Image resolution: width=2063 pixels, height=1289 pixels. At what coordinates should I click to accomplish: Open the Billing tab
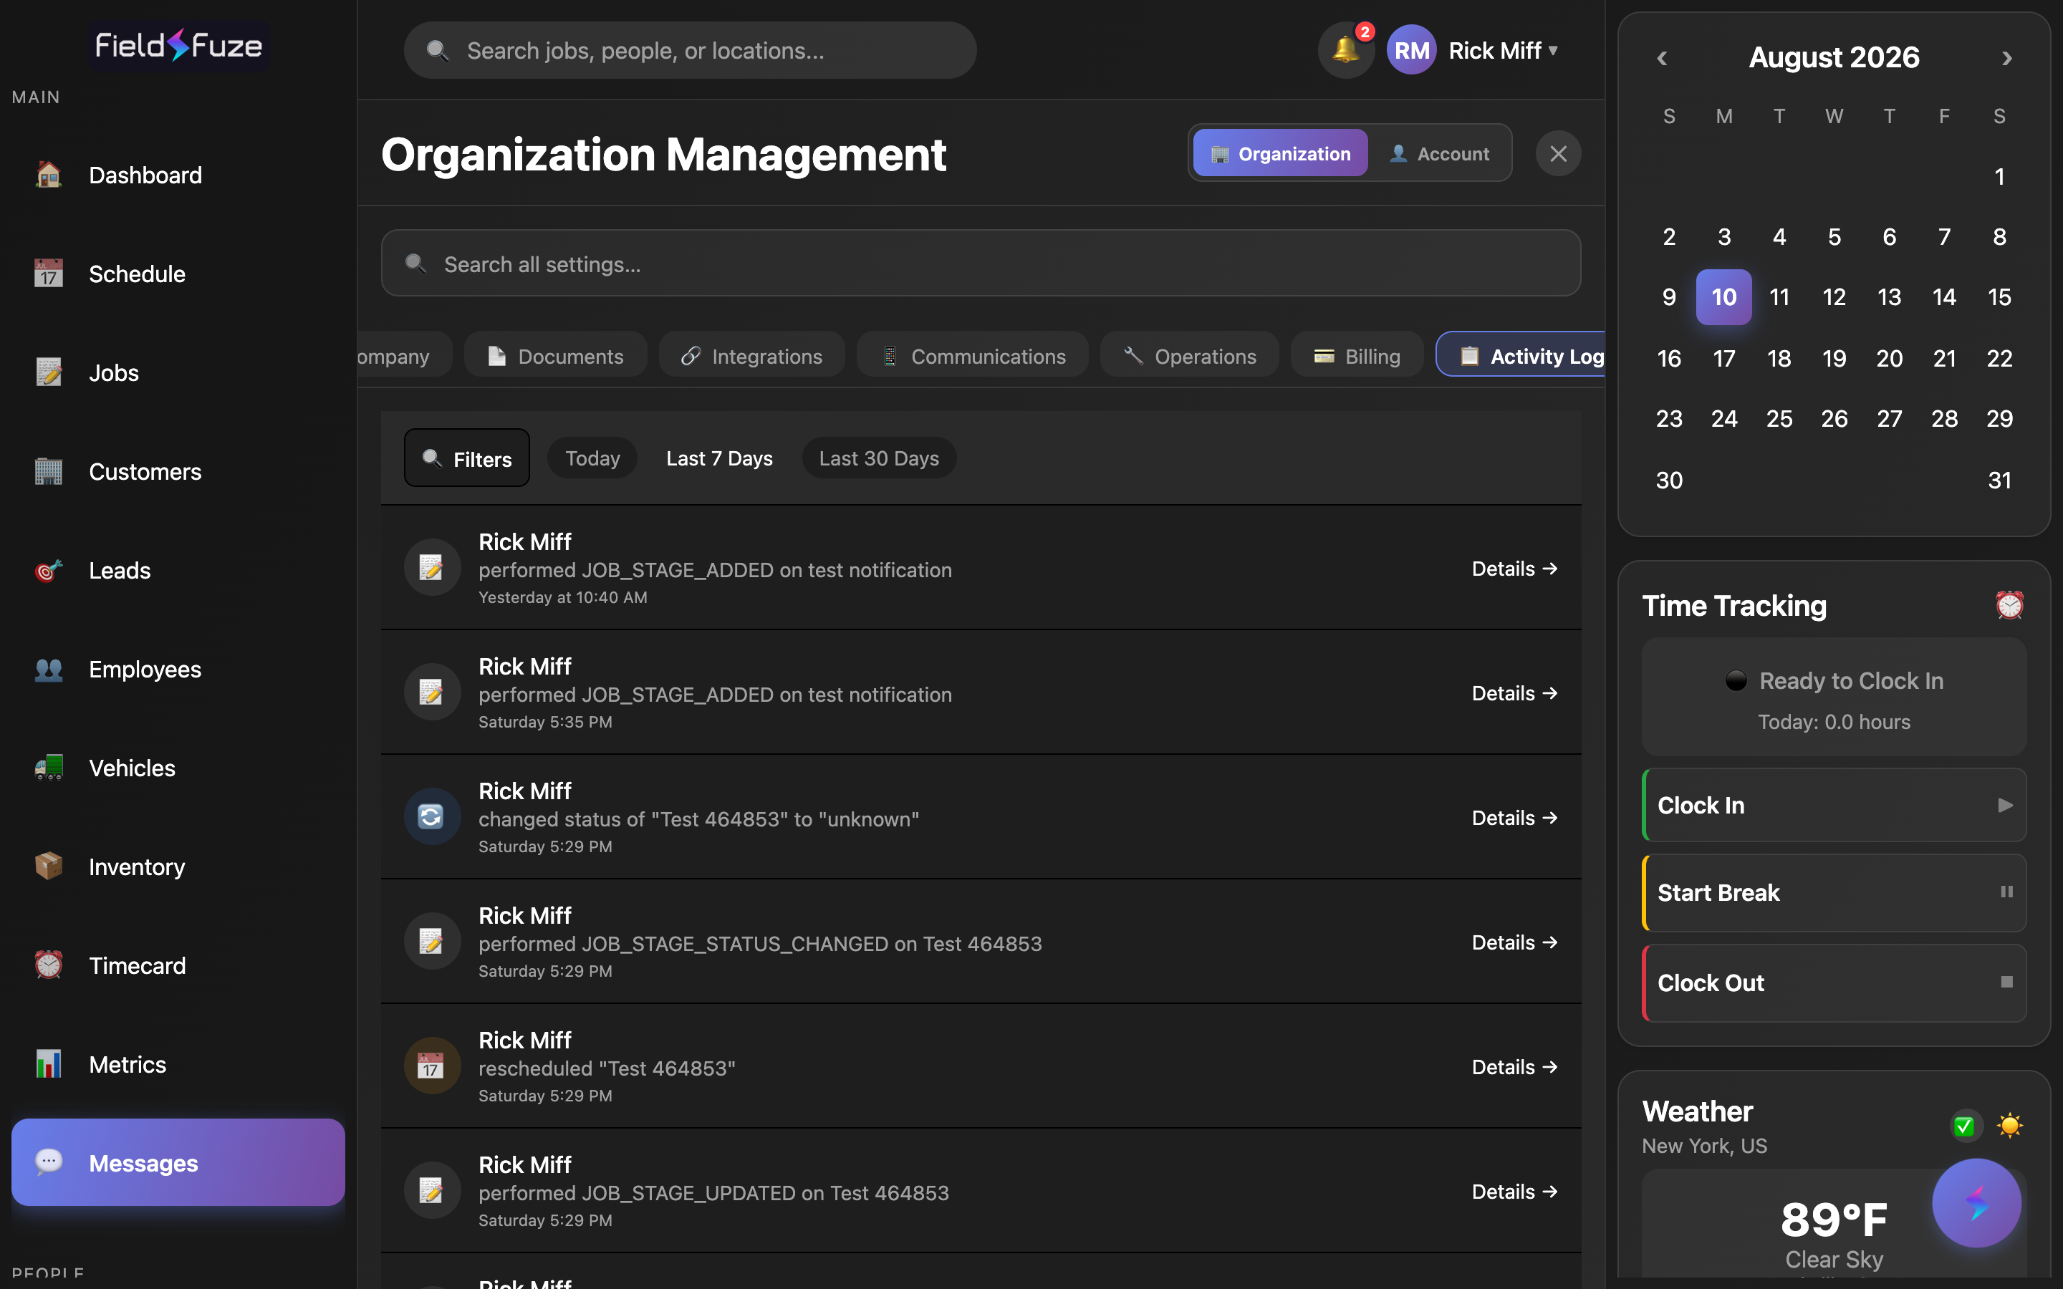[x=1357, y=355]
